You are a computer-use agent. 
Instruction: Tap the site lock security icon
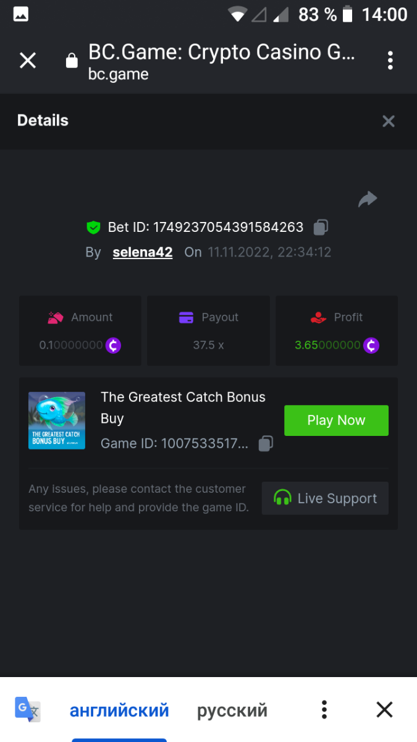click(72, 61)
